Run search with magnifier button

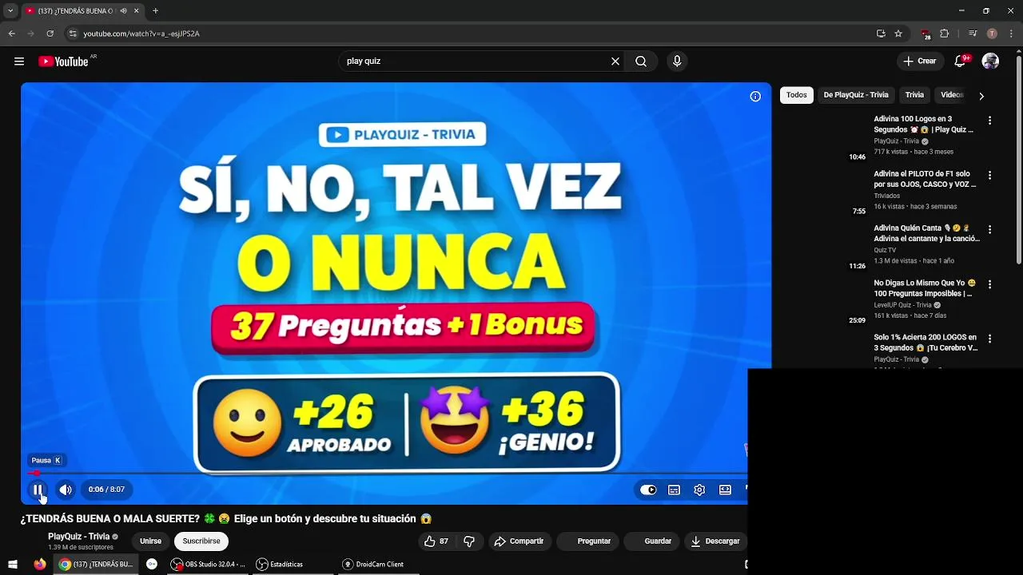tap(641, 61)
